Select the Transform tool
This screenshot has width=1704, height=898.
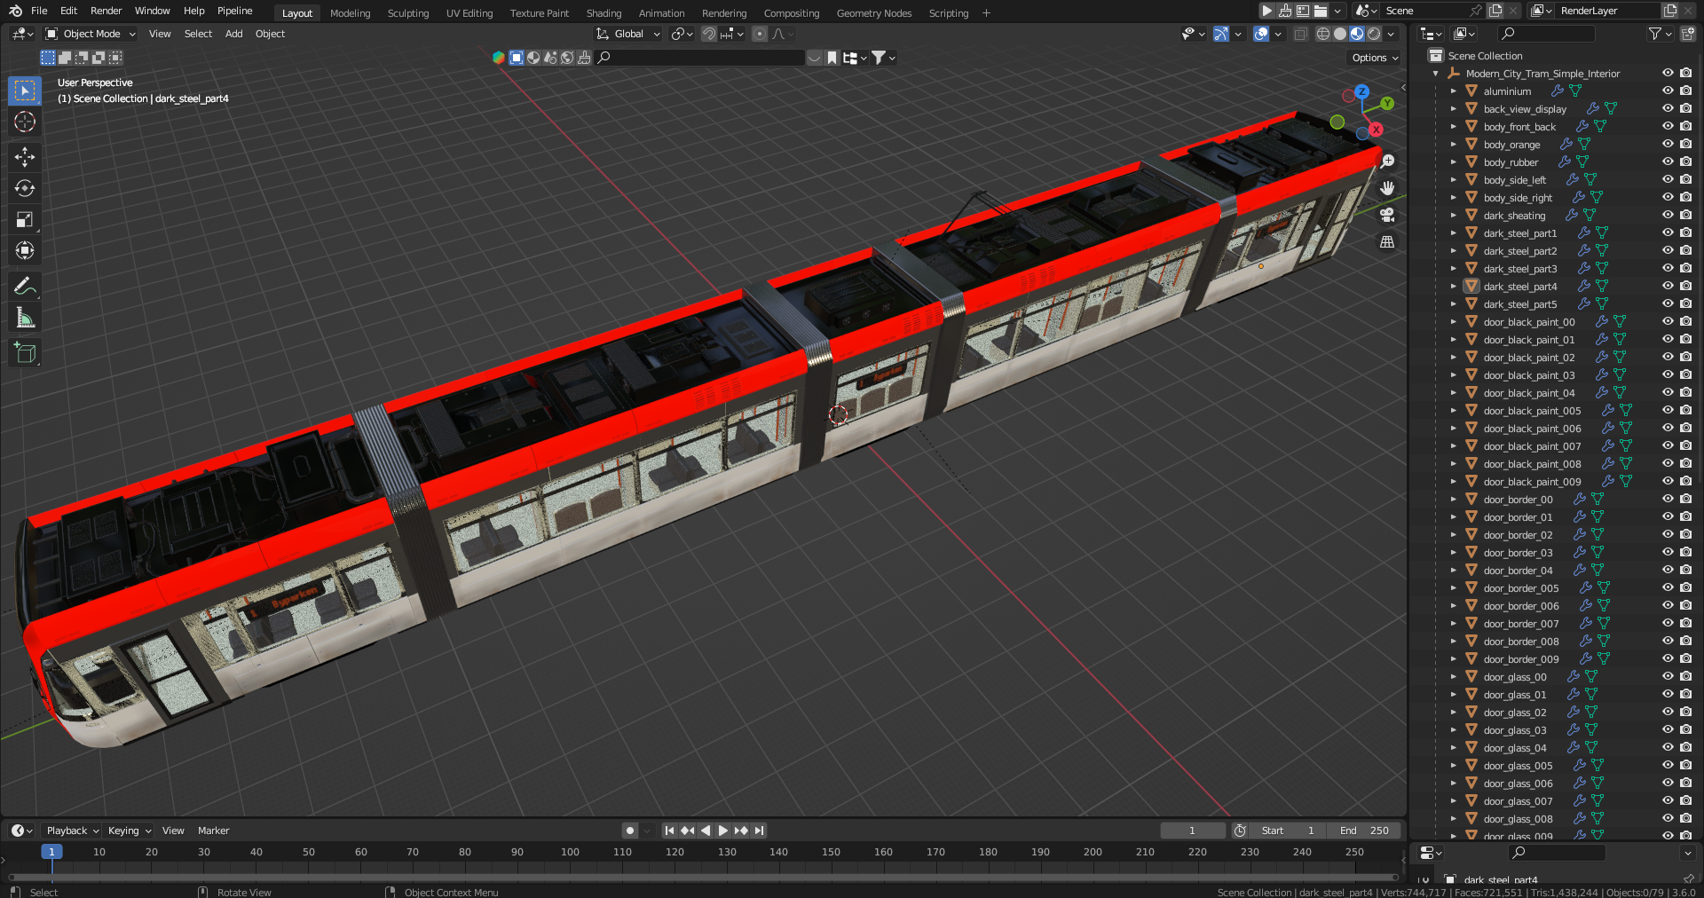pyautogui.click(x=25, y=250)
